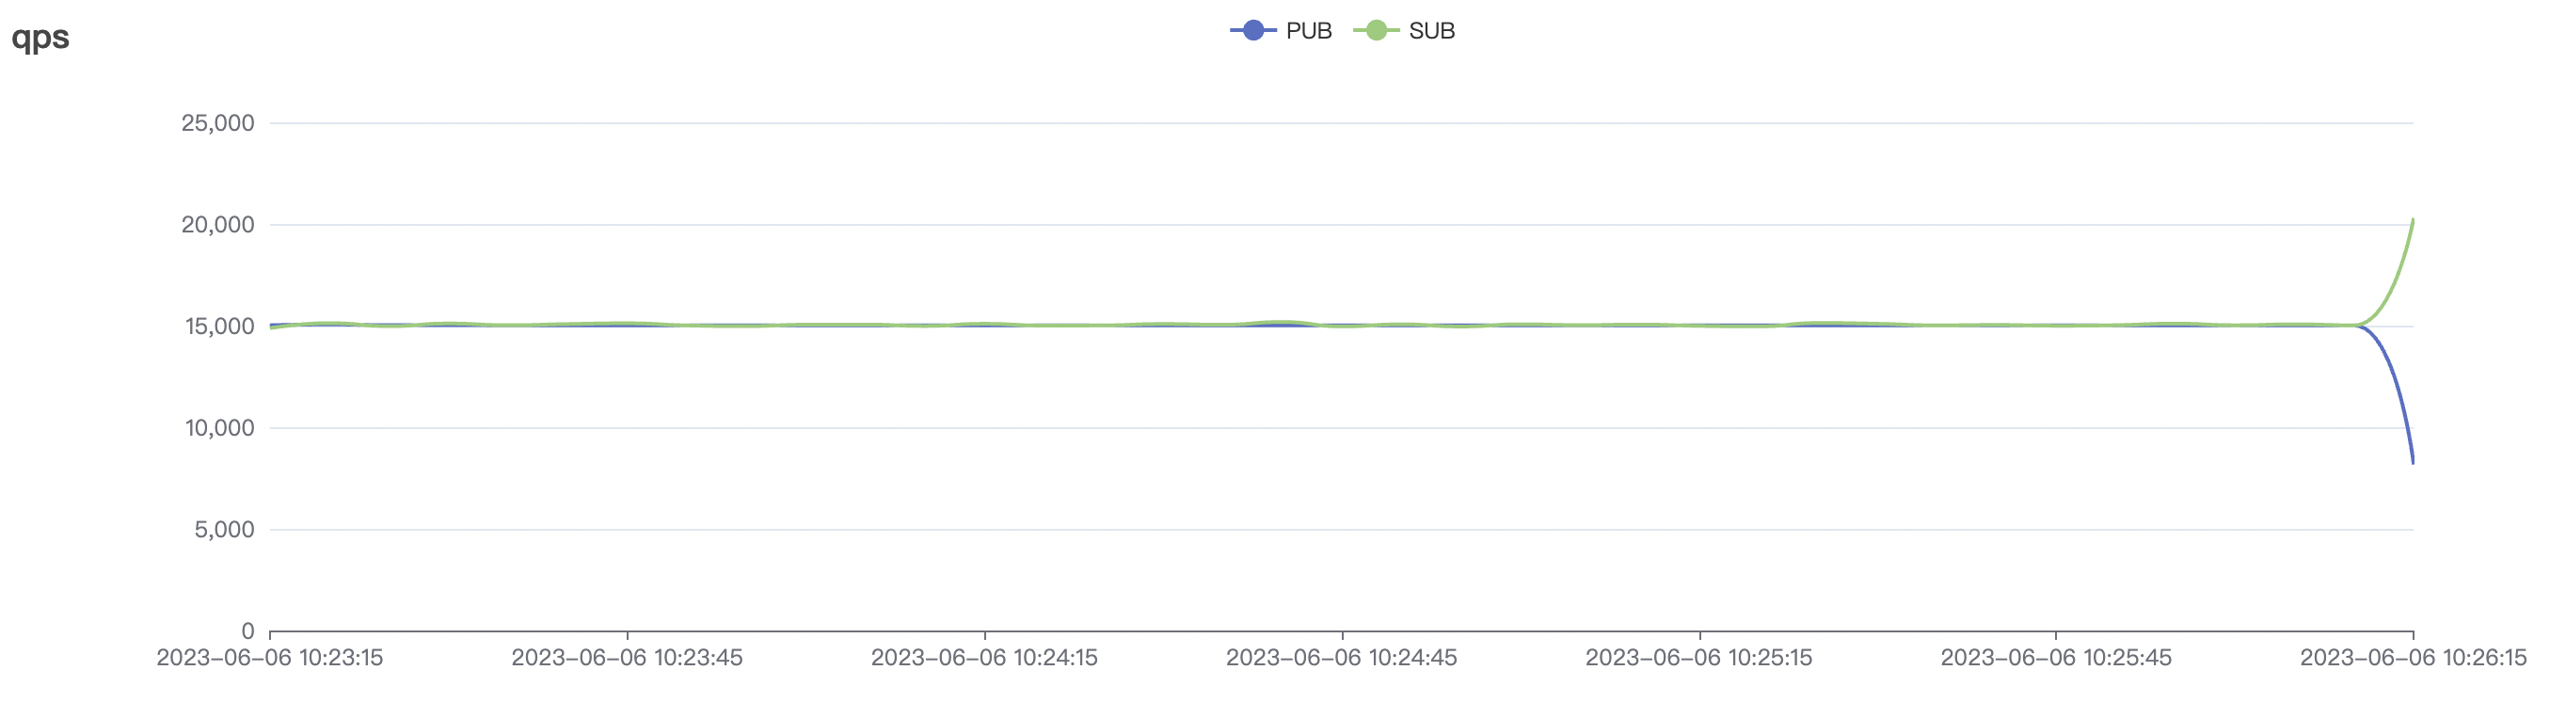Select the 10:26:15 time axis label
This screenshot has height=702, width=2550.
pos(2413,658)
